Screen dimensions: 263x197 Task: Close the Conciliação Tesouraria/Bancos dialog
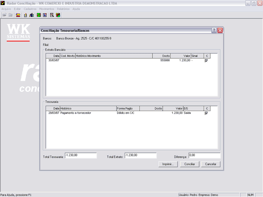tap(220, 30)
